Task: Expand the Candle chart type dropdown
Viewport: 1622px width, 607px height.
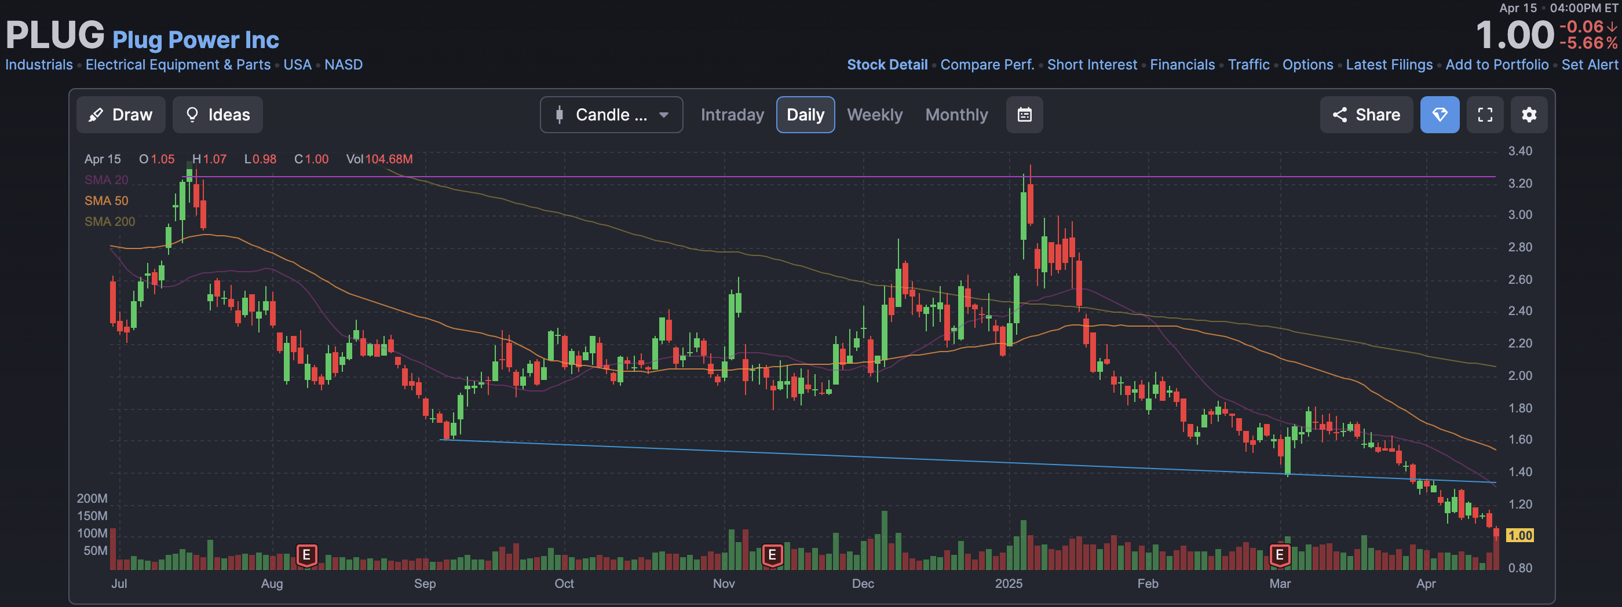Action: [611, 115]
